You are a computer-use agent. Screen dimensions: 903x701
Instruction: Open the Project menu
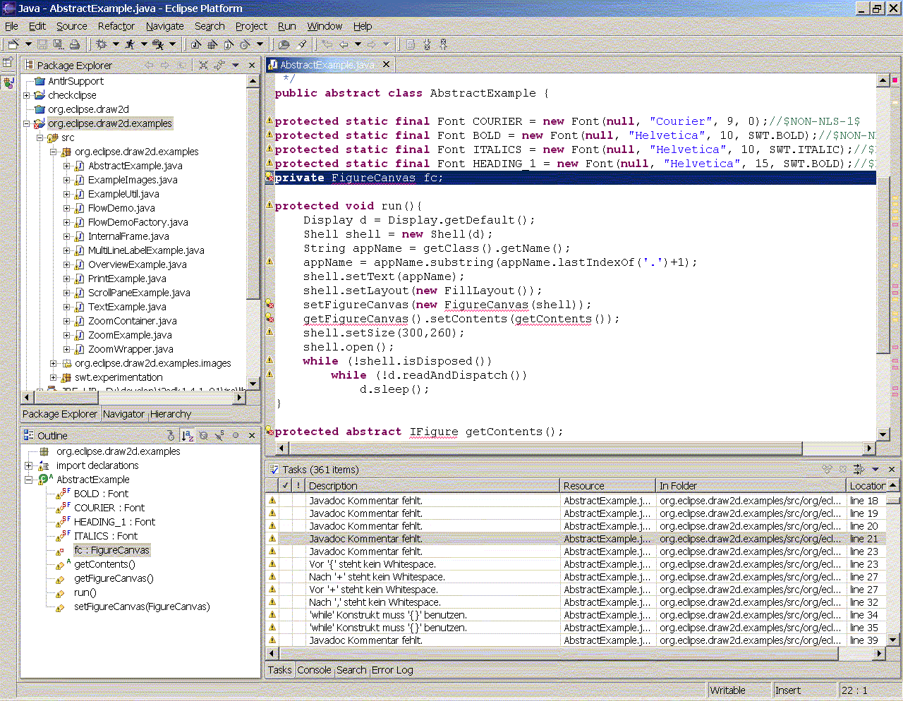tap(251, 26)
